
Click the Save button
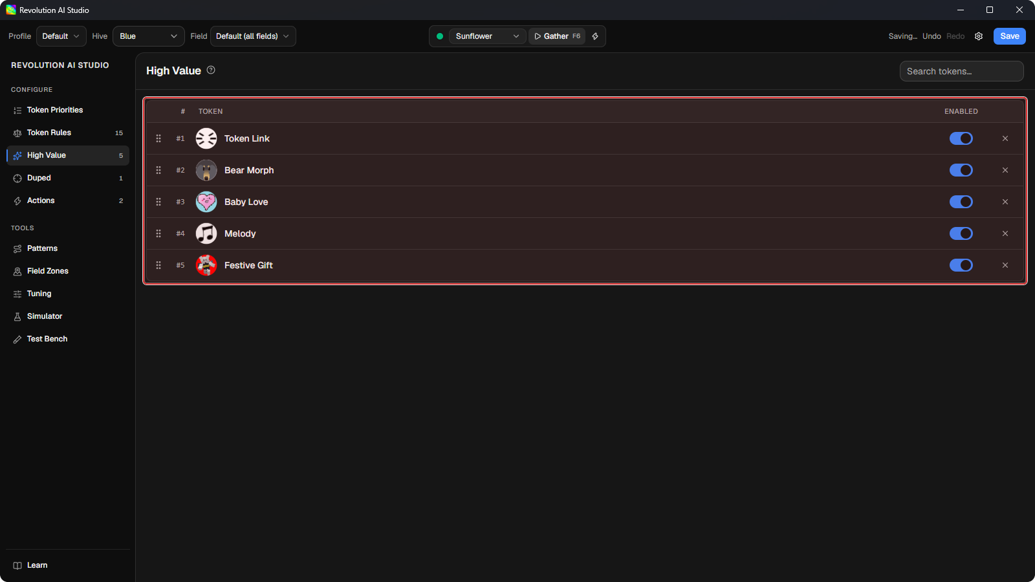pos(1009,36)
